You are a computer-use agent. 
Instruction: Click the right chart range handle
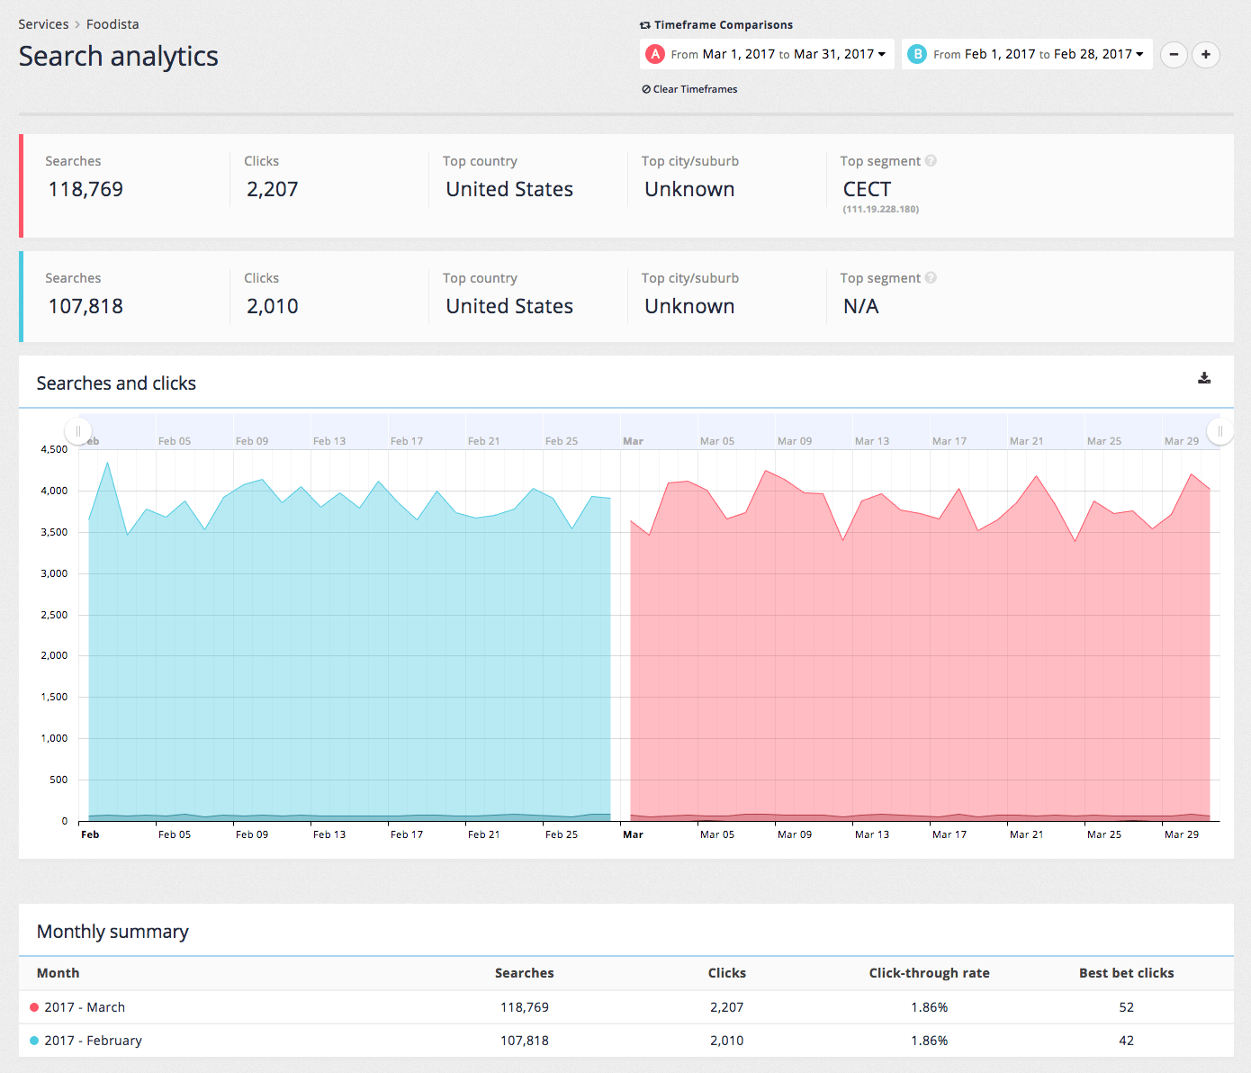pyautogui.click(x=1221, y=430)
